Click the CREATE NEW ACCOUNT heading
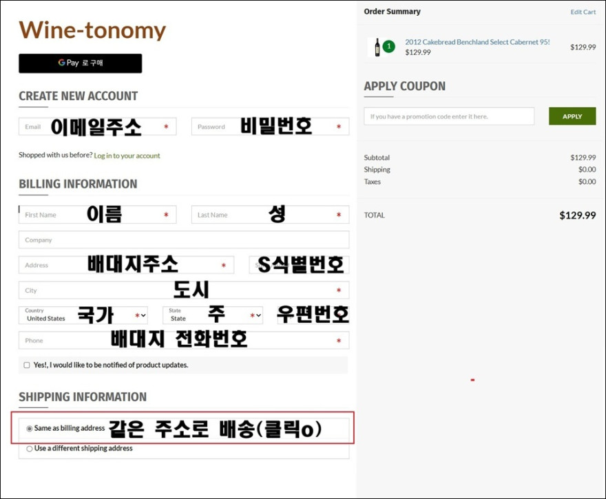Screen dimensions: 606x499 78,96
